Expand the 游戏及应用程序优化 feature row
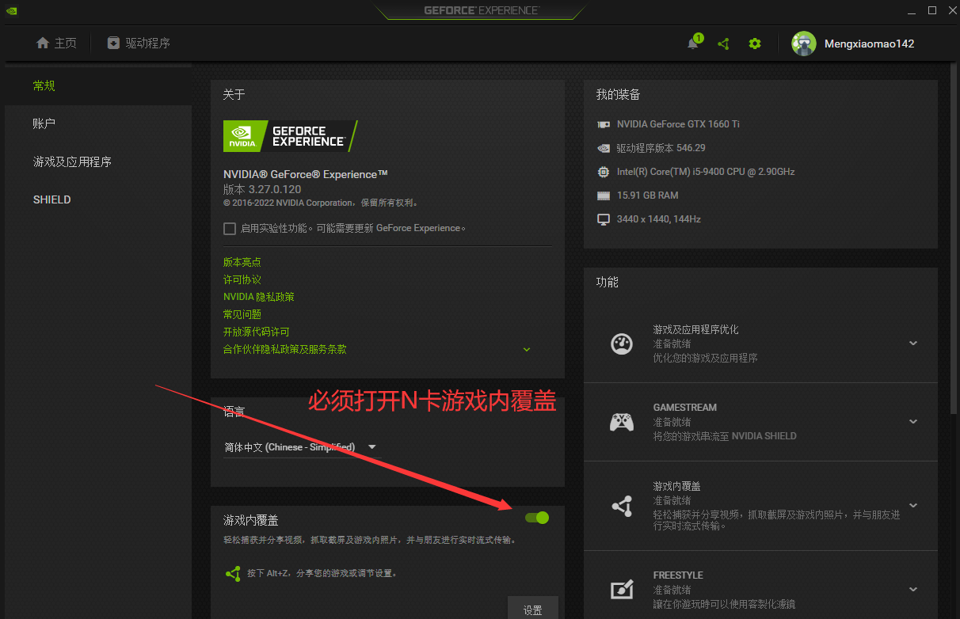960x619 pixels. coord(913,344)
